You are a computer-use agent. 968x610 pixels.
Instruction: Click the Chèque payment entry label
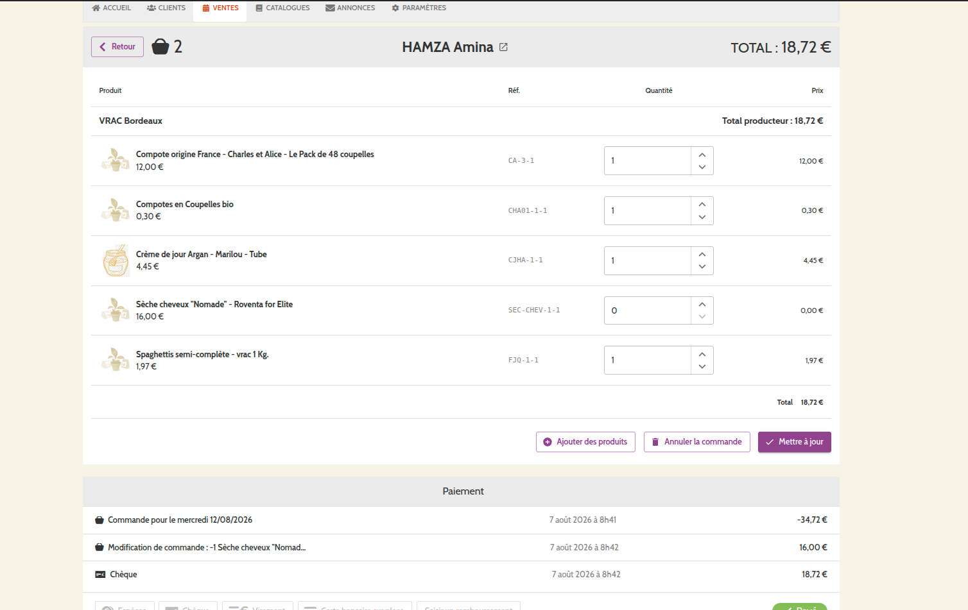coord(123,575)
